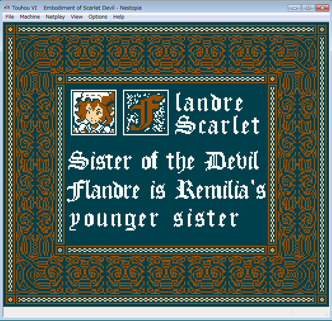The height and width of the screenshot is (321, 332).
Task: Open the View menu
Action: click(x=77, y=16)
